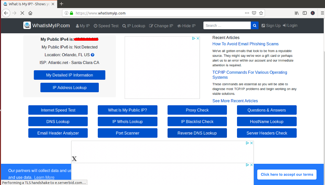Screen dimensions: 325x185
Task: Click AdChoices triangle on bottom overlay ad
Action: point(247,165)
